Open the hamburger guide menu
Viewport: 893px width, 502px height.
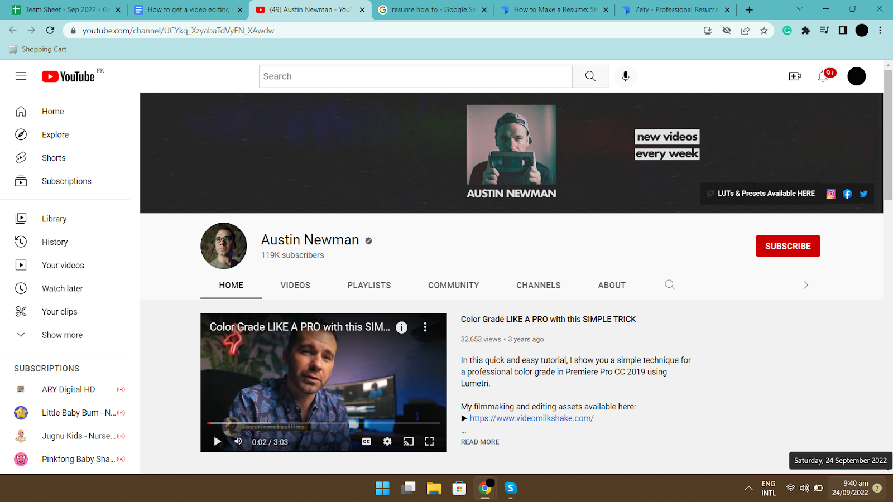pyautogui.click(x=21, y=76)
